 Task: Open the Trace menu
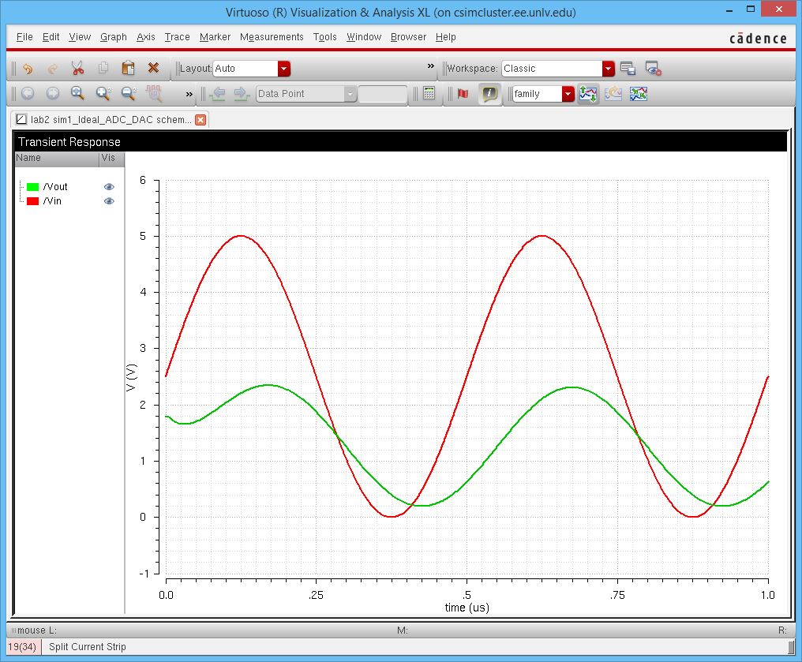[x=177, y=37]
